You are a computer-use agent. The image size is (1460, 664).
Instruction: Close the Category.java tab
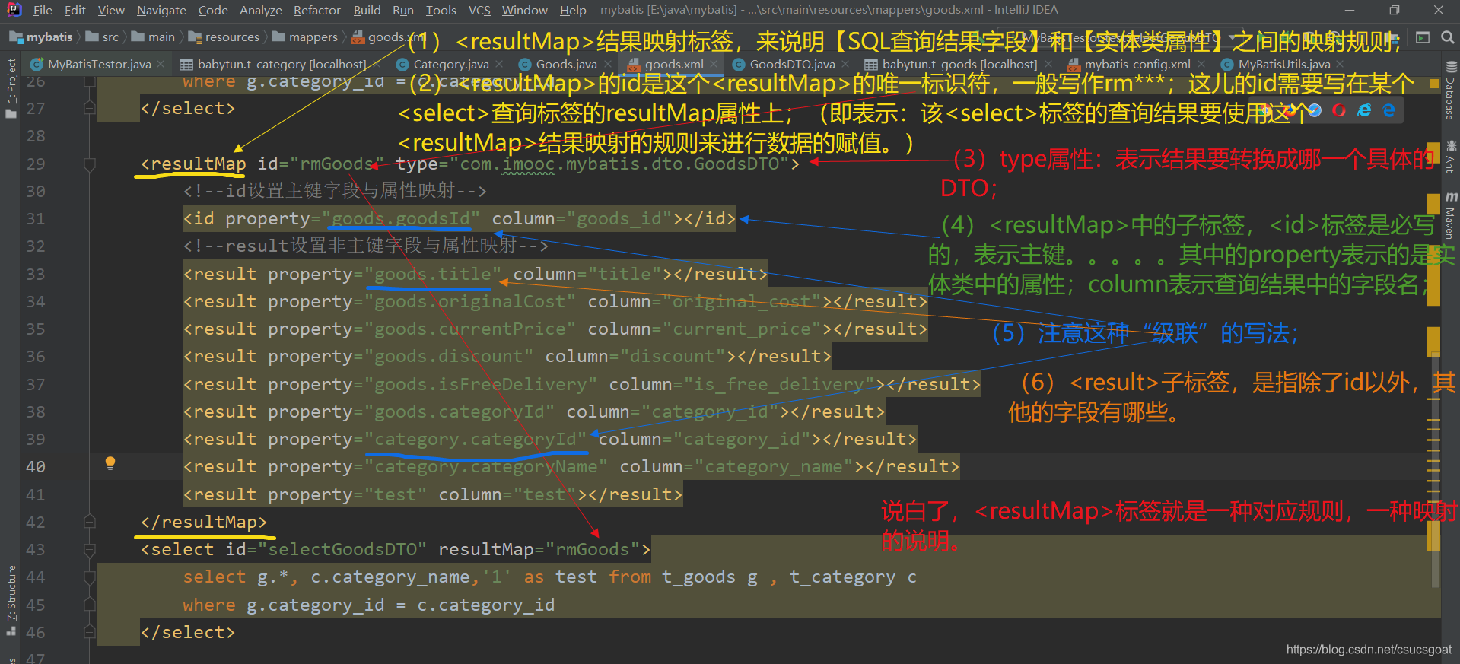[499, 65]
